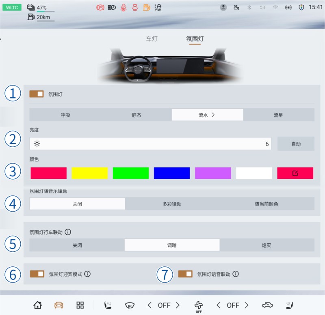The image size is (325, 315).
Task: Select 多彩律动 music rhythm option
Action: click(172, 204)
